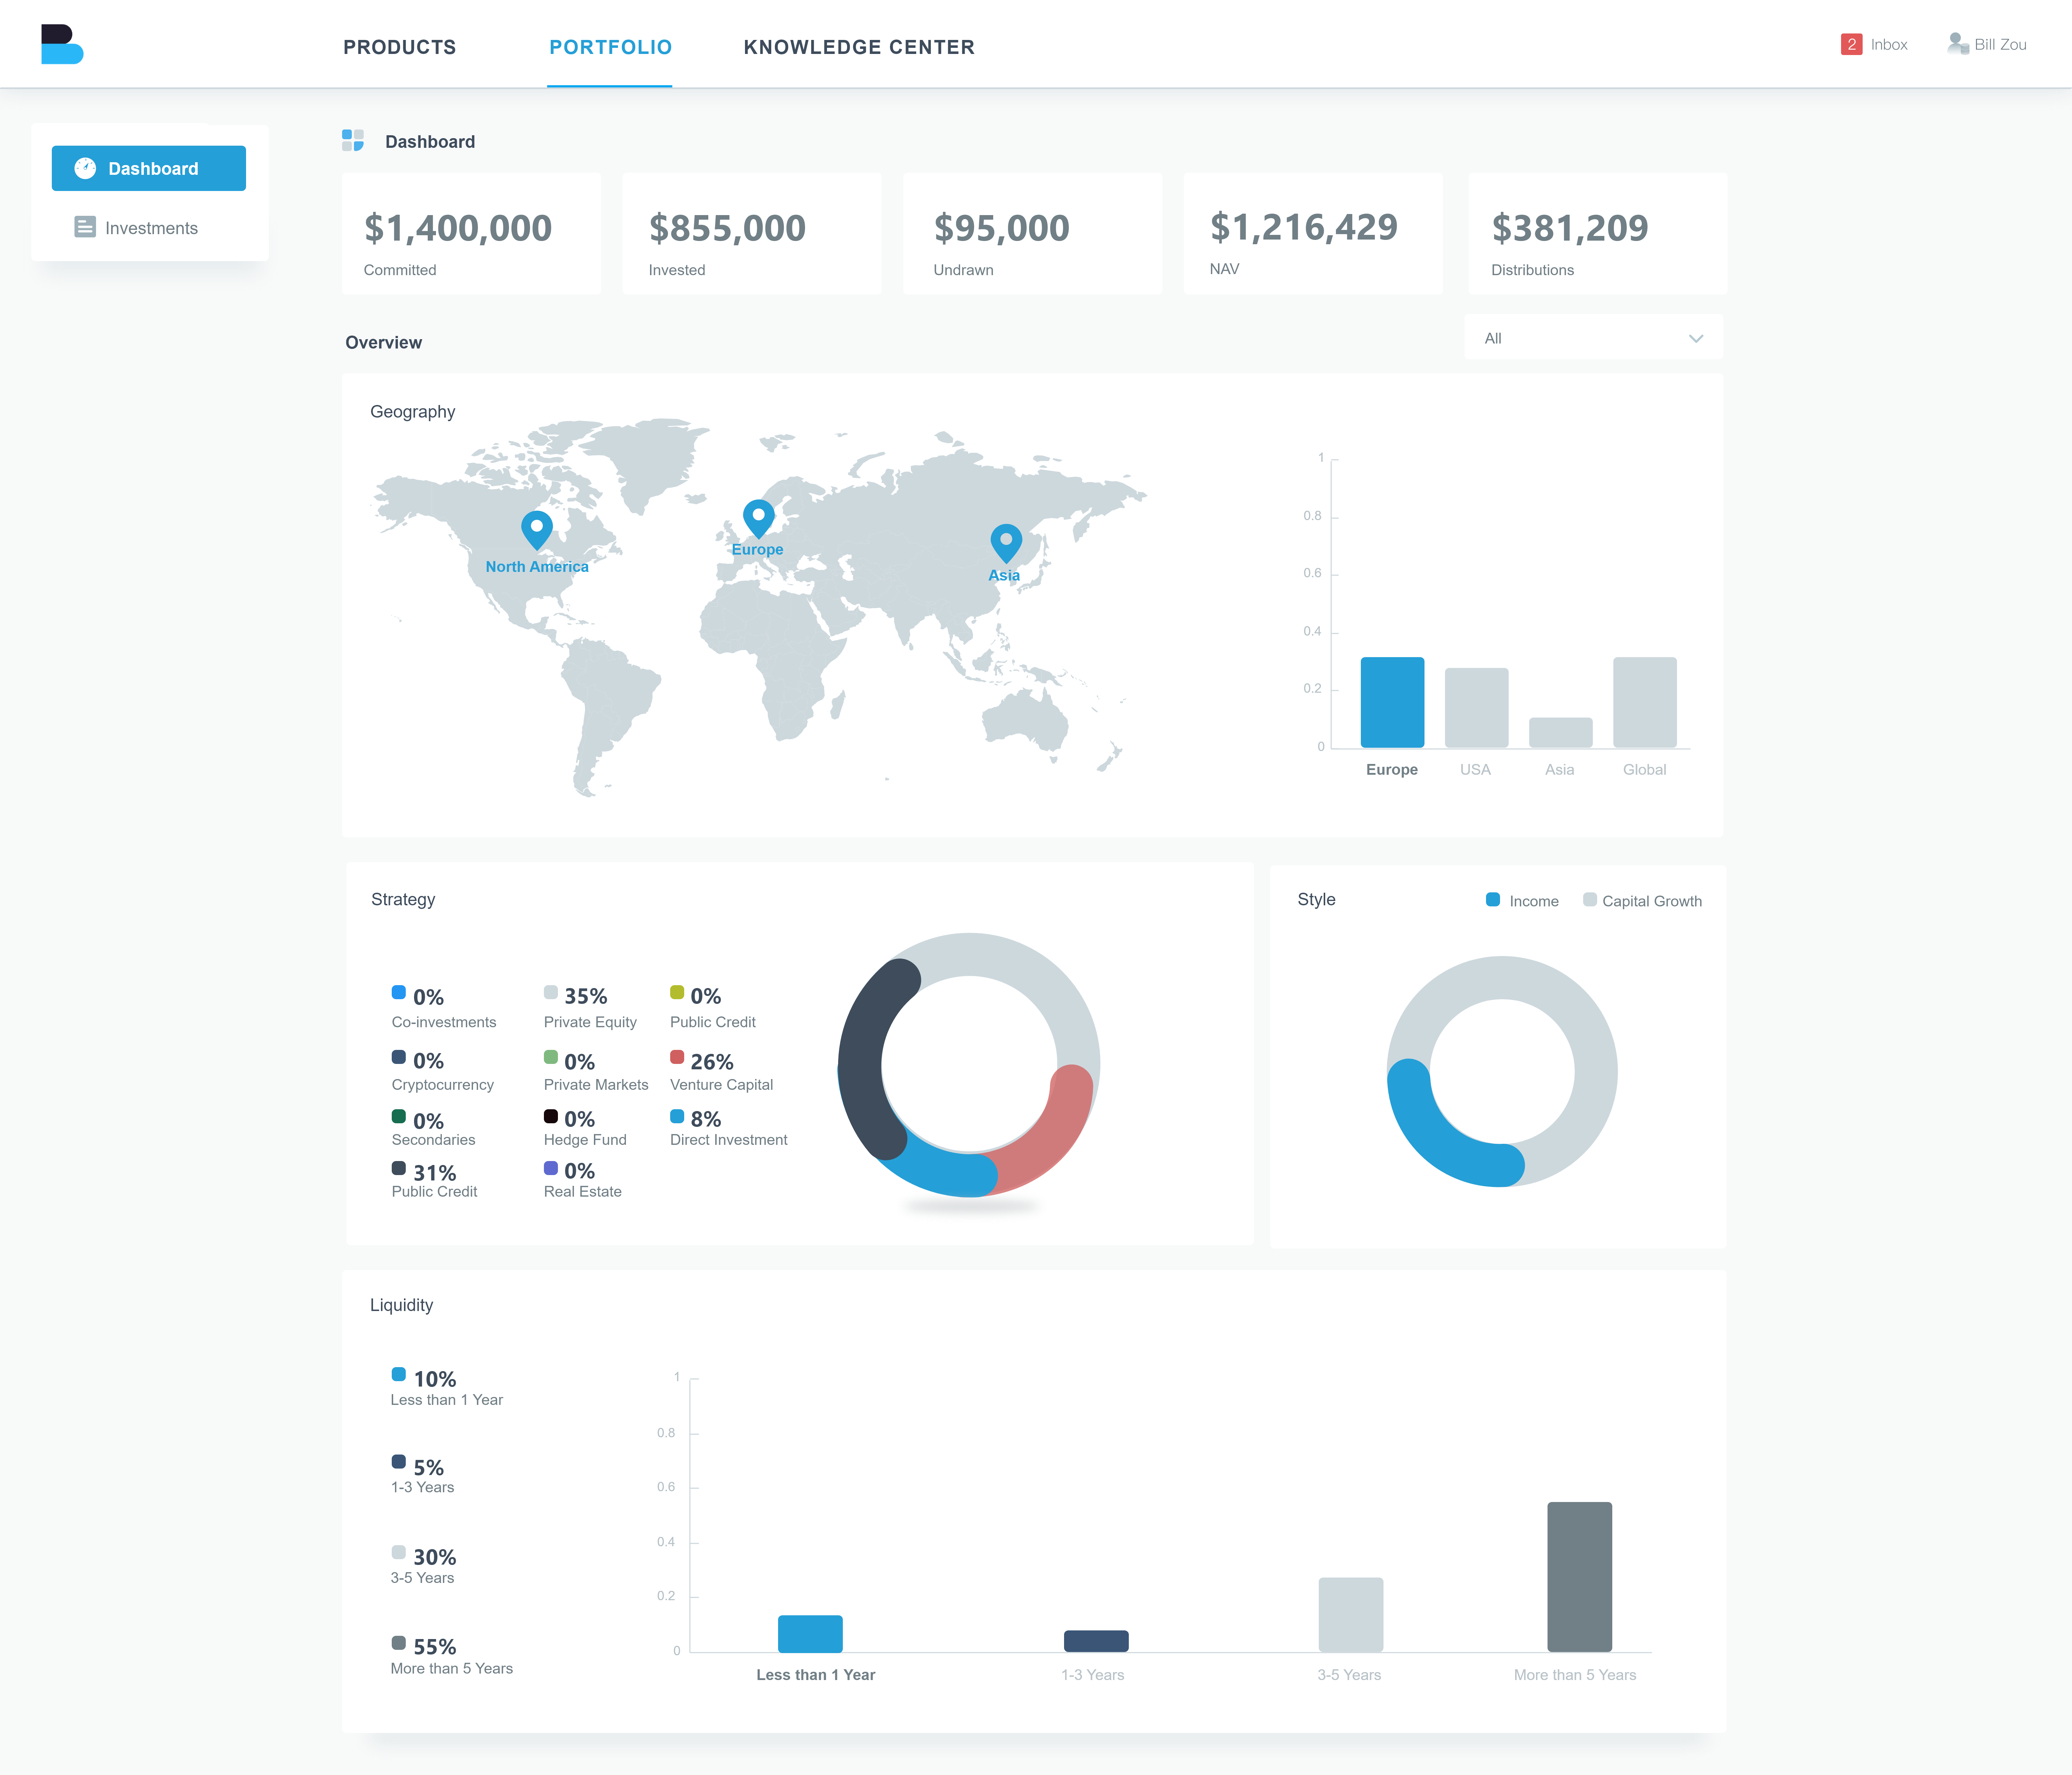Toggle the Capital Growth legend swatch
The height and width of the screenshot is (1775, 2072).
[1590, 899]
